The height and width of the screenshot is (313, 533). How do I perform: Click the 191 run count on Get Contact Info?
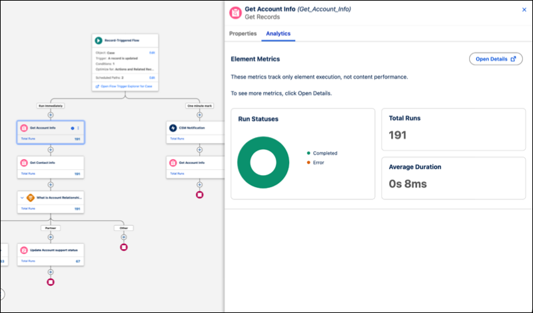tap(77, 174)
